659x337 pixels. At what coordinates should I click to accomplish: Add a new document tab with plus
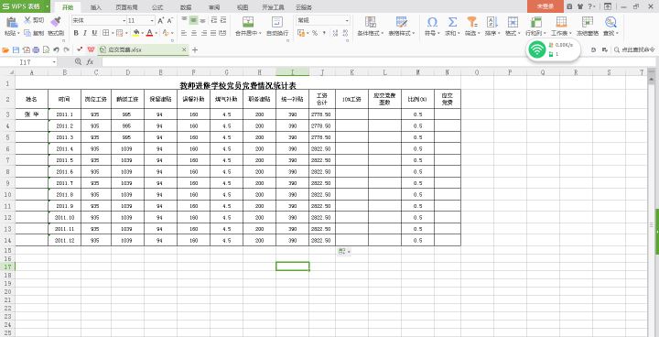[195, 49]
